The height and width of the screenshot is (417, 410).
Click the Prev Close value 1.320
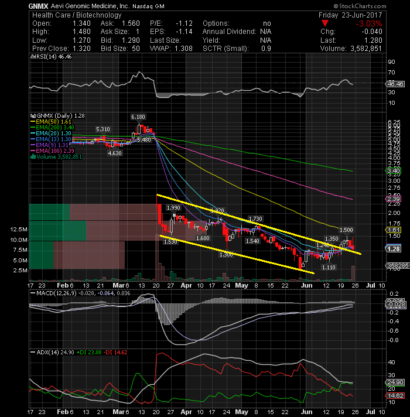(81, 49)
